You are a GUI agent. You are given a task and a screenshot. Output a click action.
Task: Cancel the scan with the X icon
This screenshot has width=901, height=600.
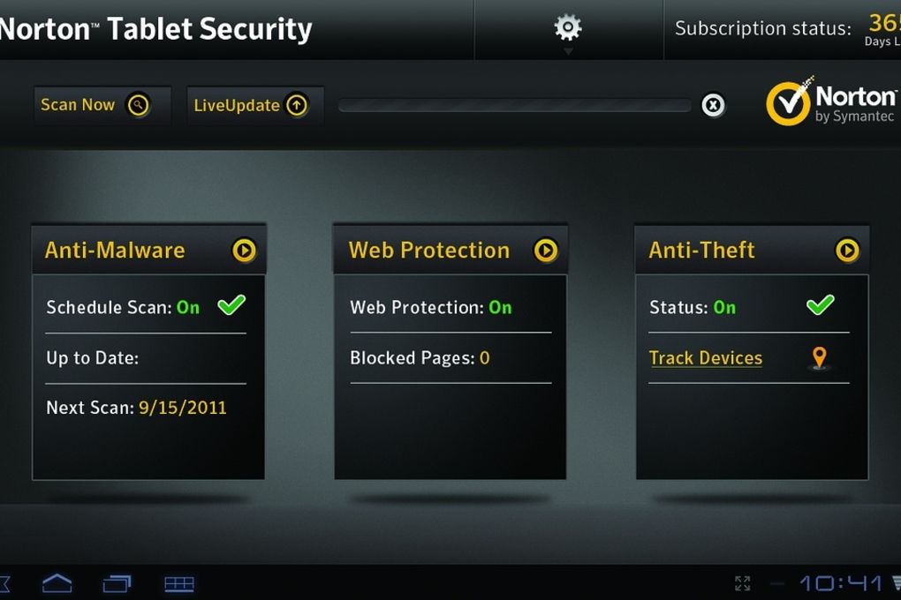pos(713,106)
